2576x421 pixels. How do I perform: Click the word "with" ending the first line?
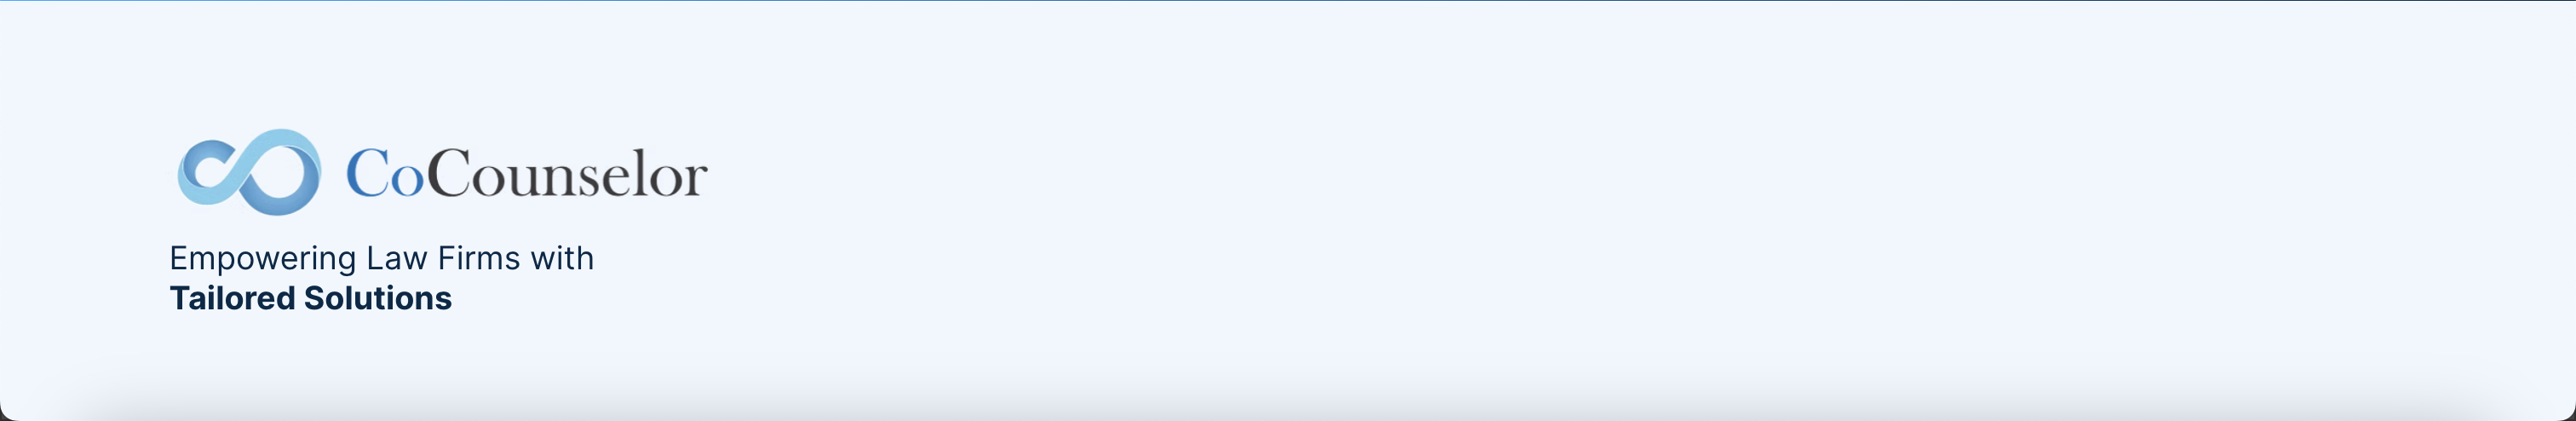[x=562, y=258]
